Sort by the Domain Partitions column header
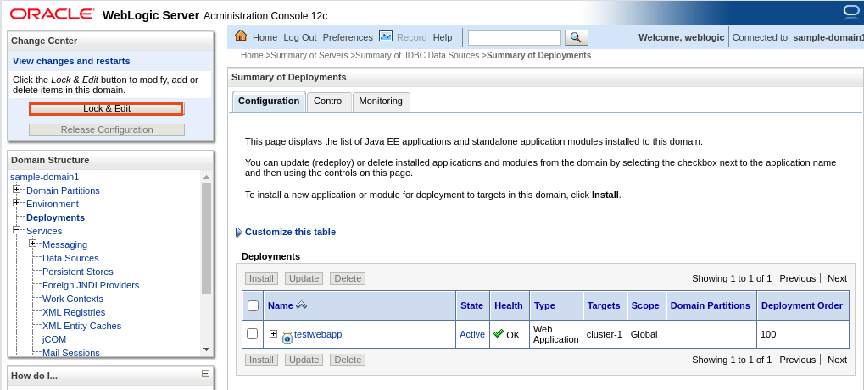Screen dimensions: 864x390 tap(711, 306)
